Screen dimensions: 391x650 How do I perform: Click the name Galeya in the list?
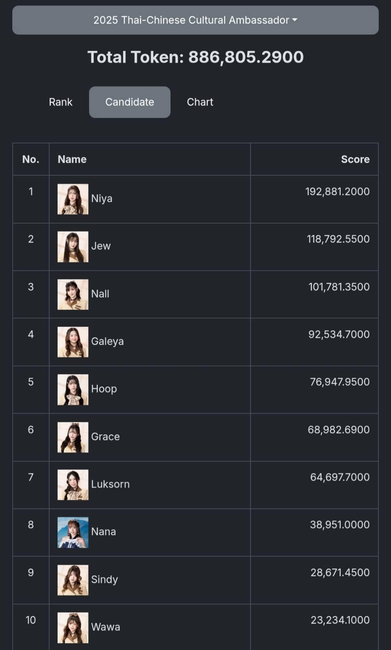pos(107,341)
